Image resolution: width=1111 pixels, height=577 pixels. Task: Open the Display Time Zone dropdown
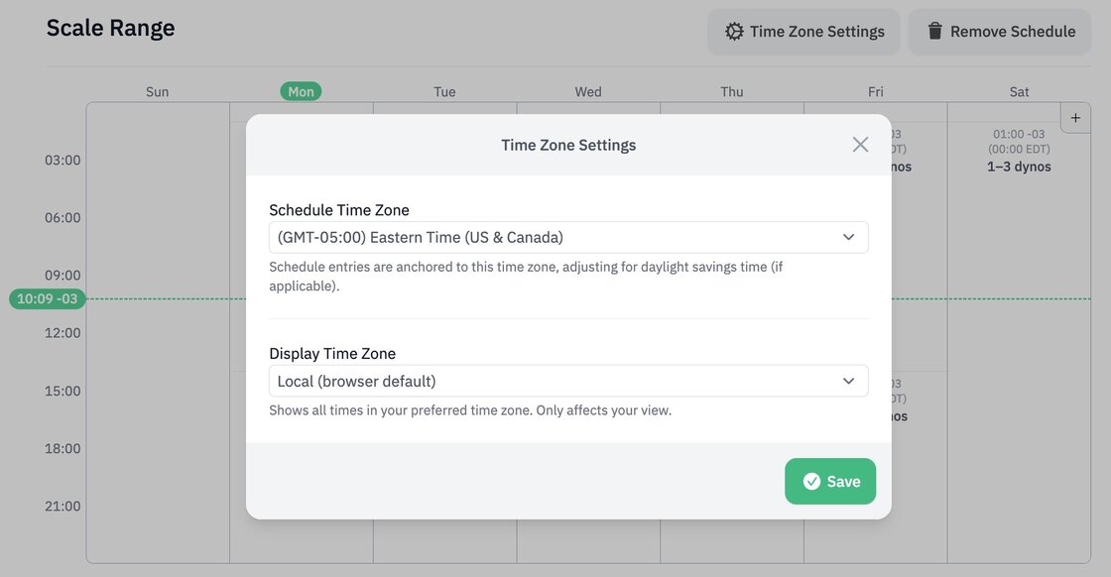pos(567,382)
